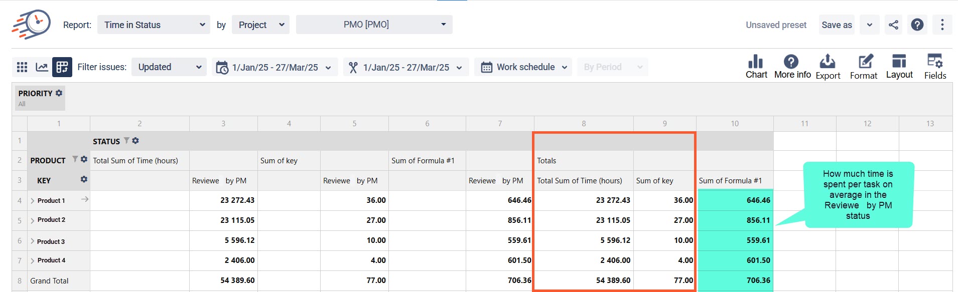The width and height of the screenshot is (958, 292).
Task: Open the Work schedule dropdown
Action: click(523, 67)
